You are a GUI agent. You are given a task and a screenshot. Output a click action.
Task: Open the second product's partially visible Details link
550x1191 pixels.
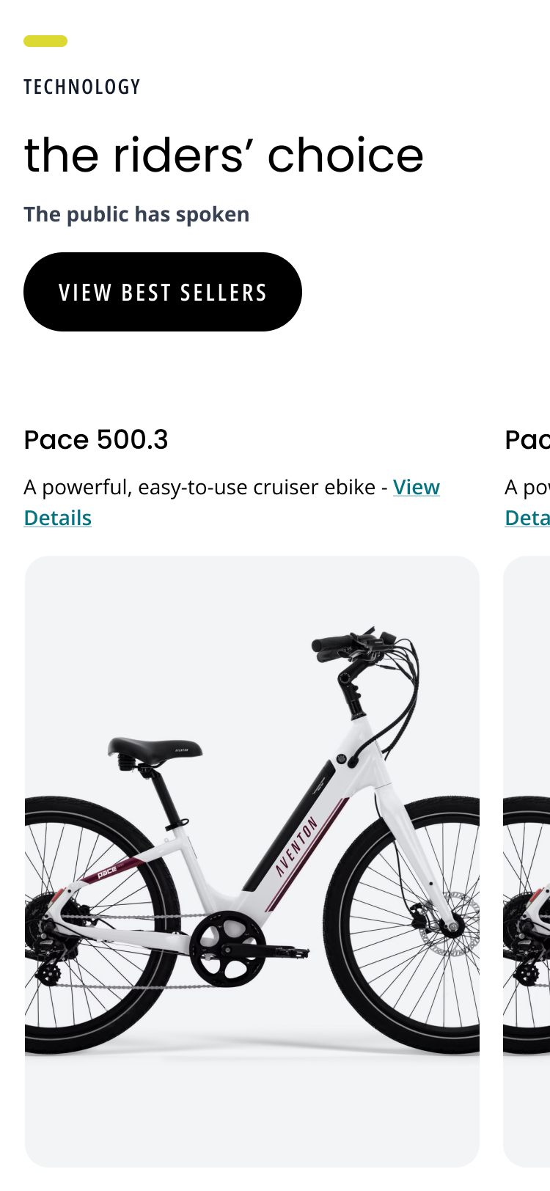tap(527, 518)
